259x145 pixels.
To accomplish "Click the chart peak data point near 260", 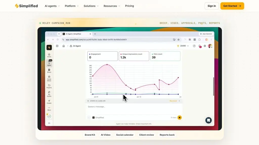I will coord(107,65).
